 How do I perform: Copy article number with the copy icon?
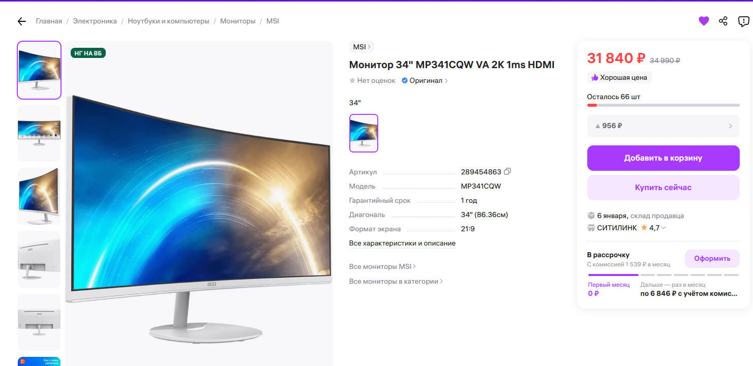(507, 172)
